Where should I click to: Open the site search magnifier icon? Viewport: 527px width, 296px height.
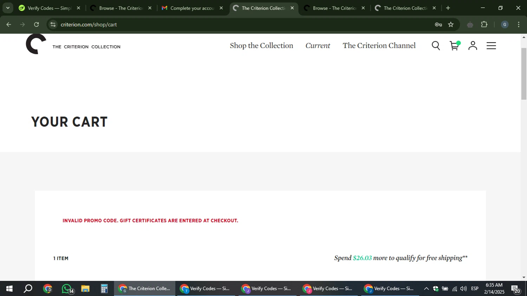436,46
